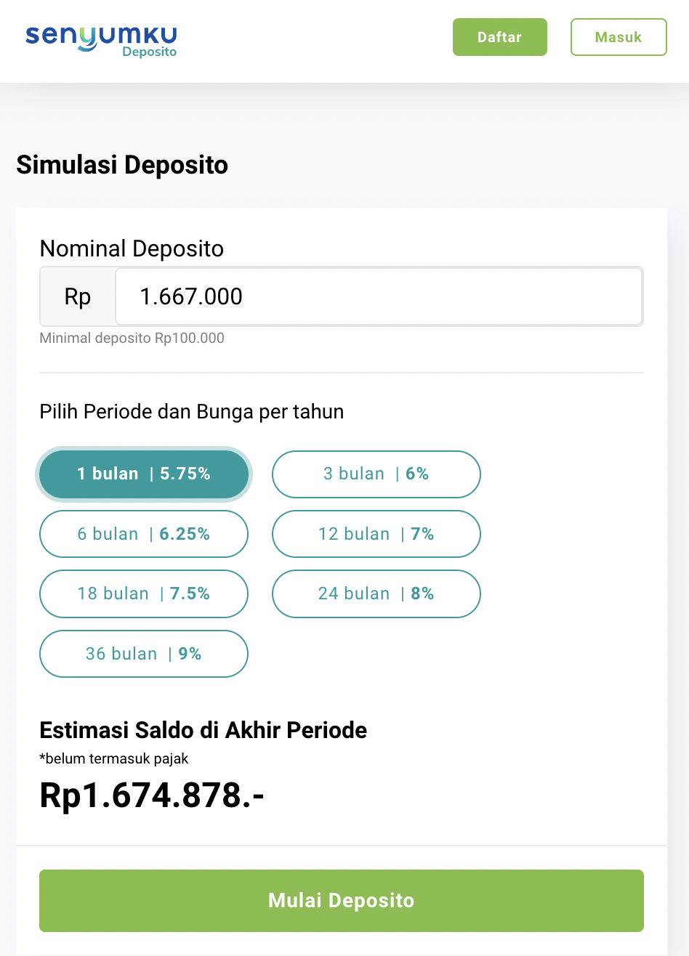Click the Pilih Periode dan Bunga label
Viewport: 689px width, 956px height.
[x=192, y=412]
